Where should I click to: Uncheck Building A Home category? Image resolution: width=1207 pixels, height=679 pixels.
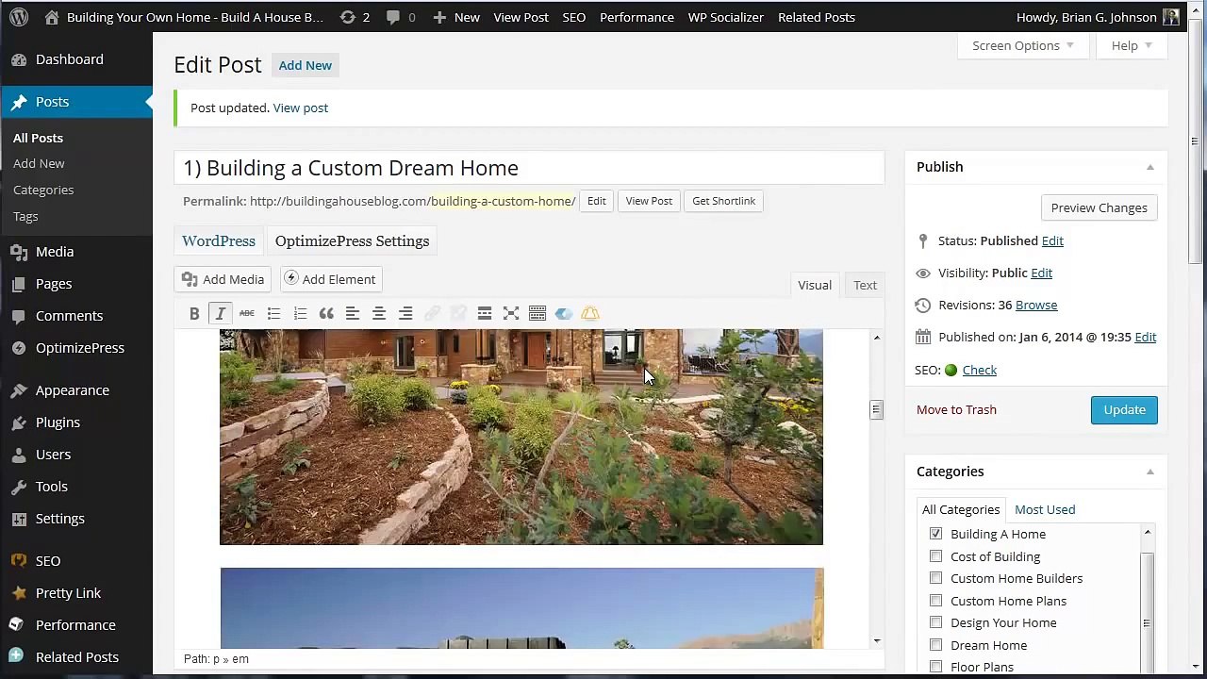tap(935, 534)
